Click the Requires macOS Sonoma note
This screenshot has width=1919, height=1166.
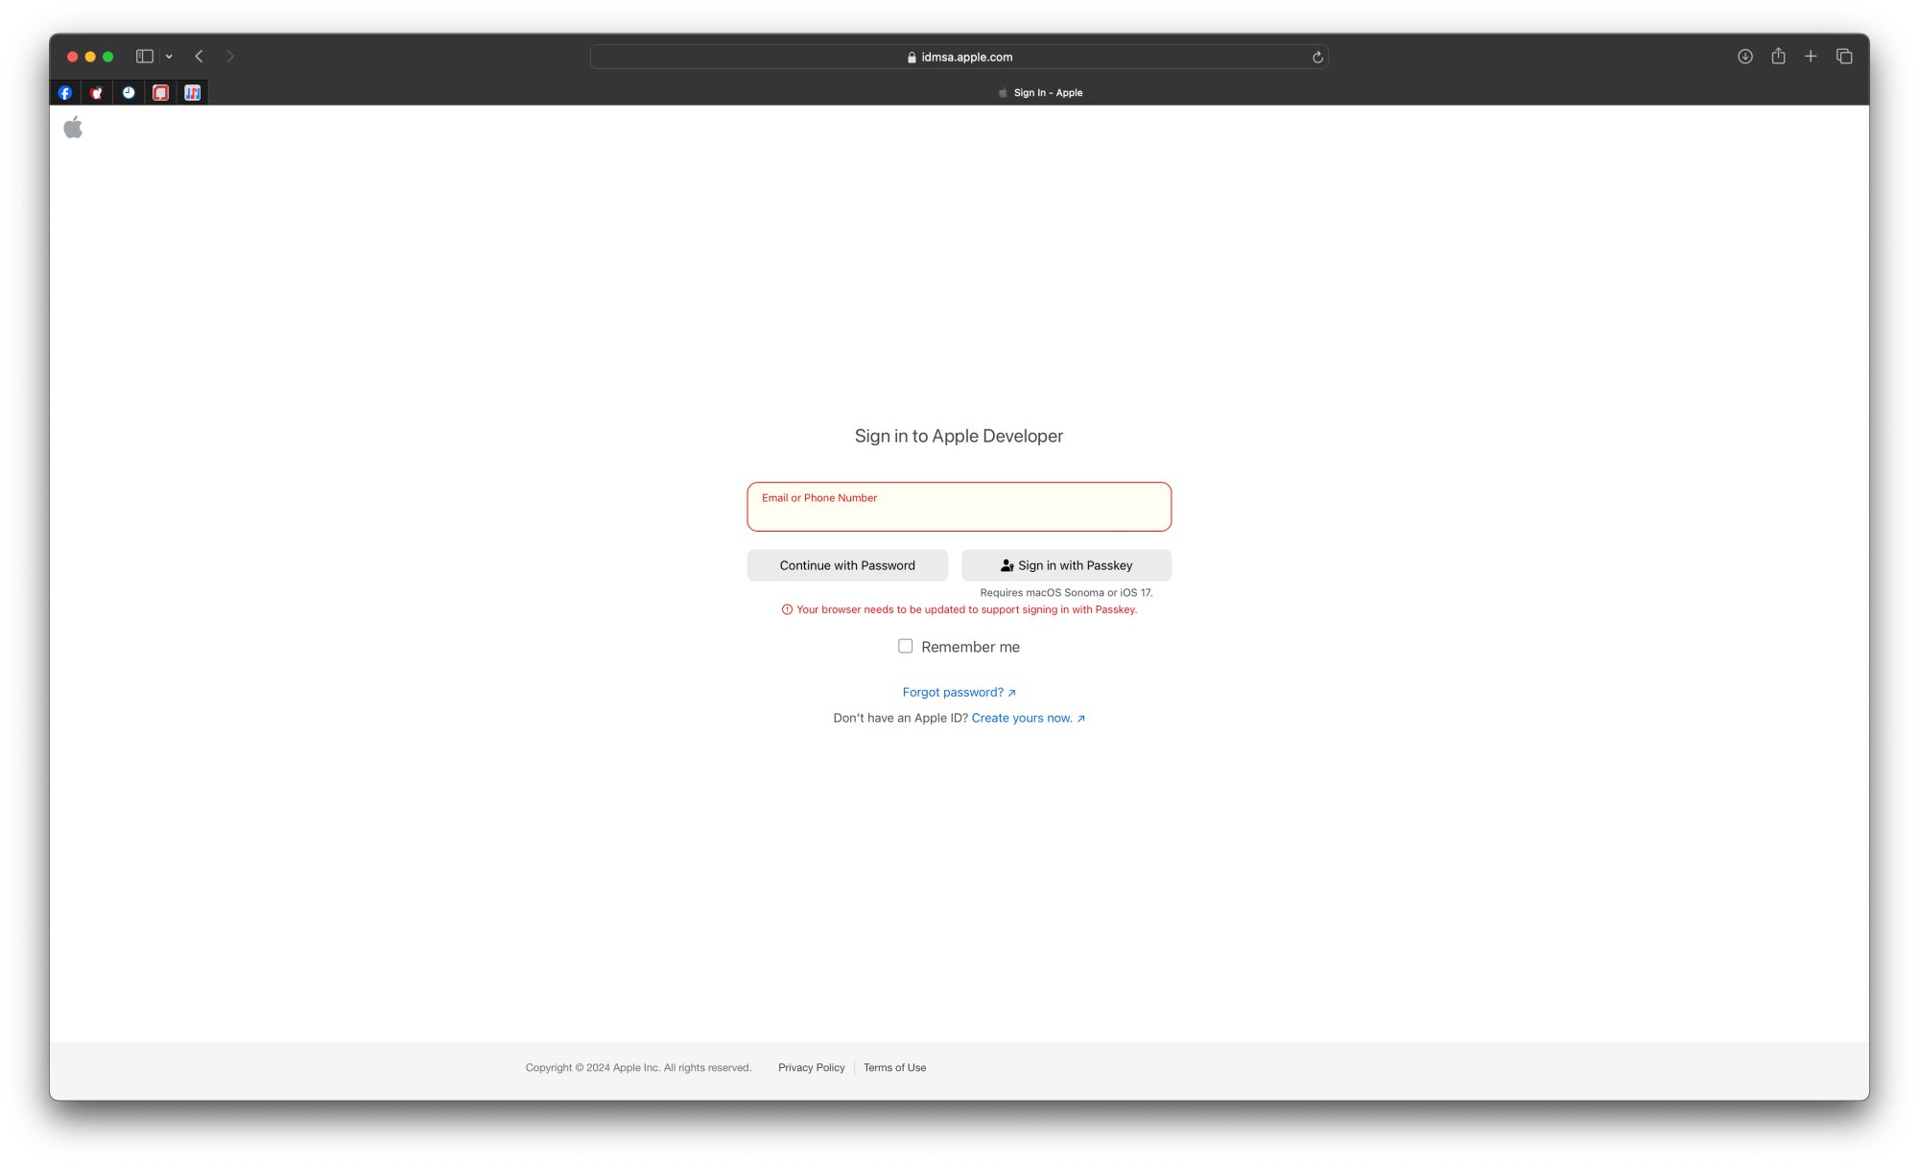(x=1066, y=592)
